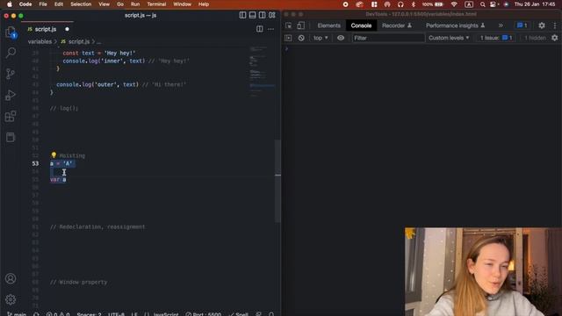Expand more DevTools tabs chevron
562x316 pixels.
tap(501, 25)
